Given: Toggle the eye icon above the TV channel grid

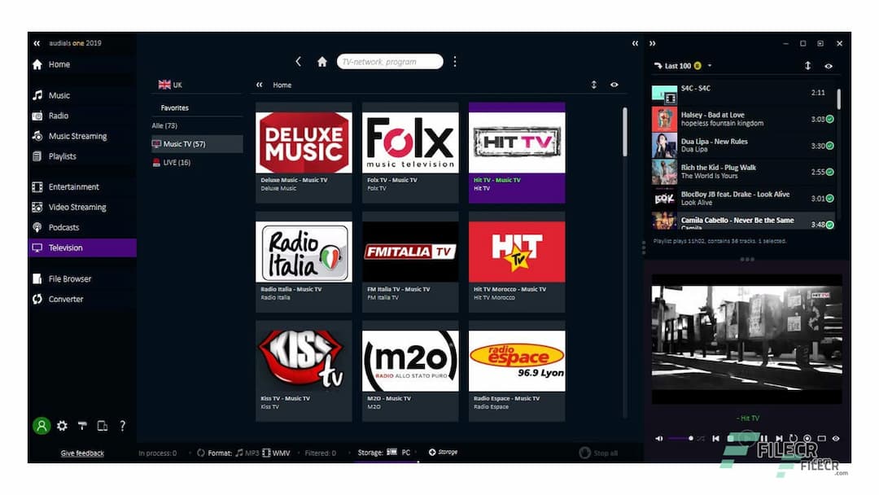Looking at the screenshot, I should [x=614, y=85].
